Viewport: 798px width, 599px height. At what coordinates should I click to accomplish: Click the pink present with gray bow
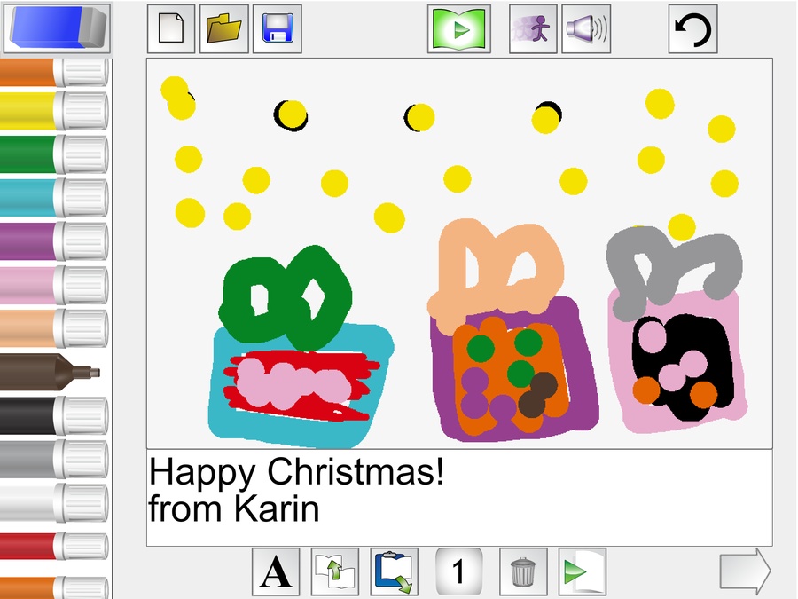tap(677, 362)
